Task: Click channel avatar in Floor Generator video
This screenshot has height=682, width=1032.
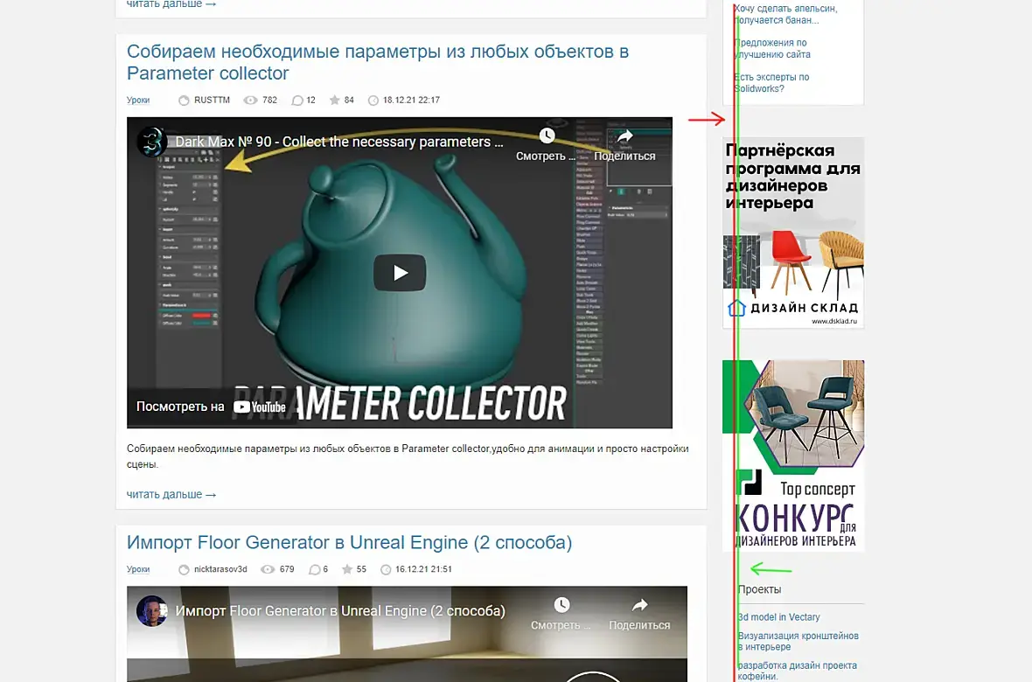Action: tap(151, 611)
